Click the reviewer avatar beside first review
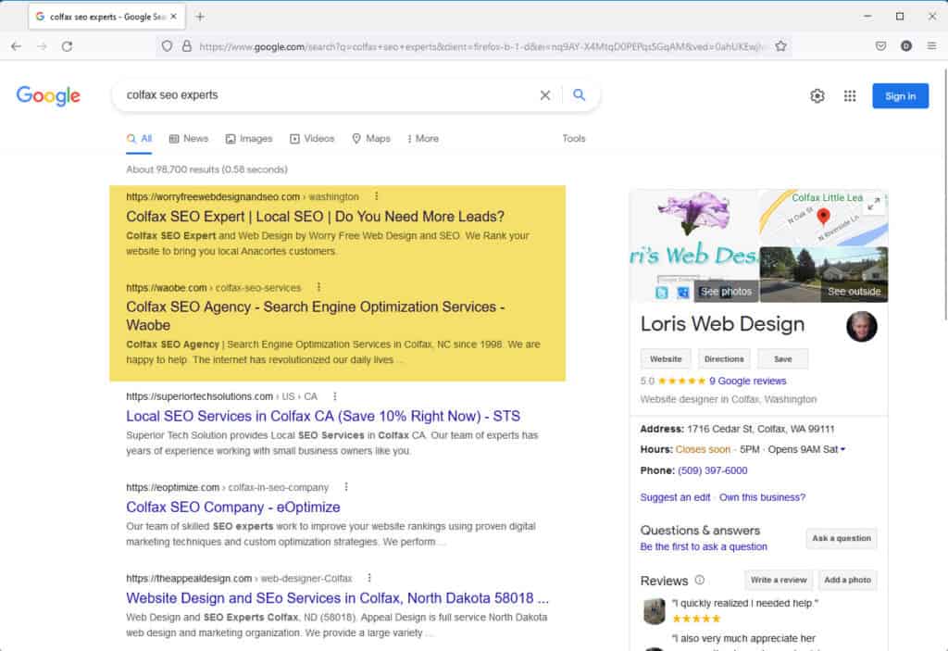The width and height of the screenshot is (948, 651). point(654,611)
